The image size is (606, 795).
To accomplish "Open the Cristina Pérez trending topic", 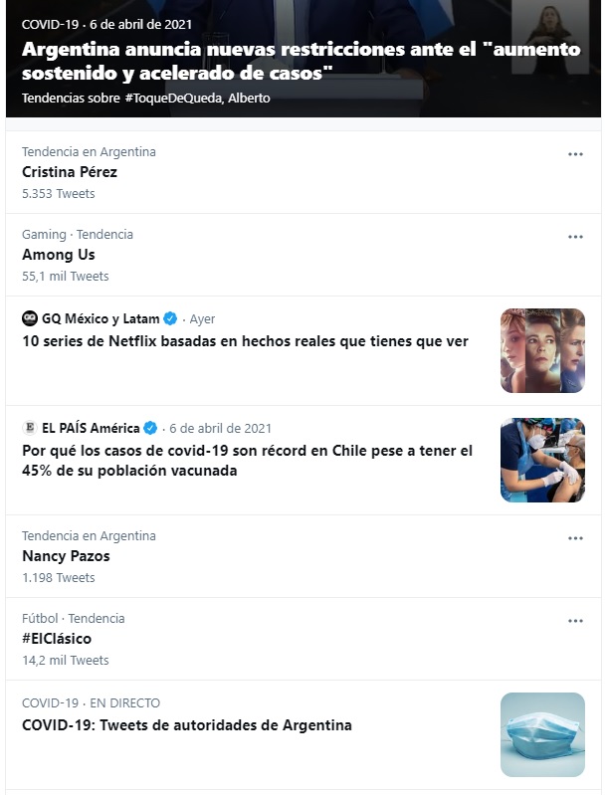I will (x=70, y=172).
